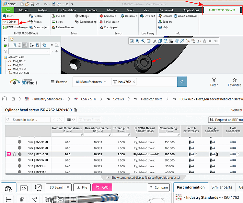Copy the Cylinder head screw title
The height and width of the screenshot is (203, 243).
coord(75,110)
